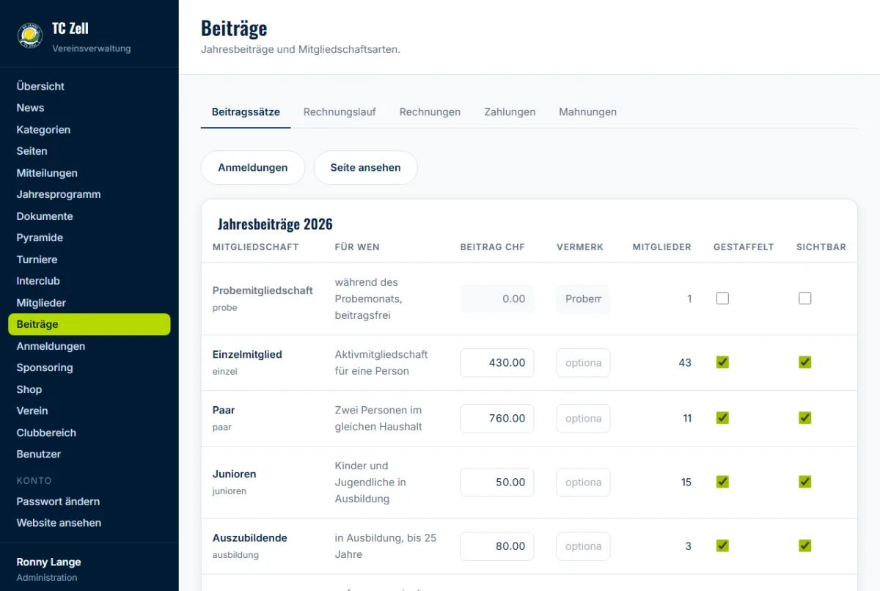Click the Junioren row name
Viewport: 880px width, 591px height.
234,474
